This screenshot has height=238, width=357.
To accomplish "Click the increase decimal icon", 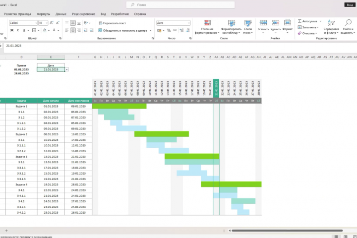I will (181, 30).
